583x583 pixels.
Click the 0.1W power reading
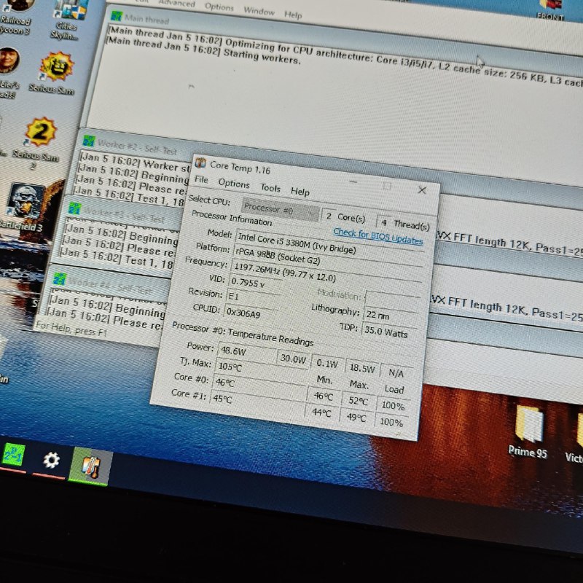click(x=327, y=364)
